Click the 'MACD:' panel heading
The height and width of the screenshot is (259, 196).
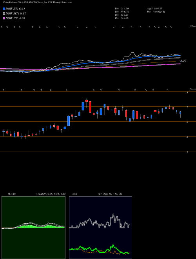[12, 194]
